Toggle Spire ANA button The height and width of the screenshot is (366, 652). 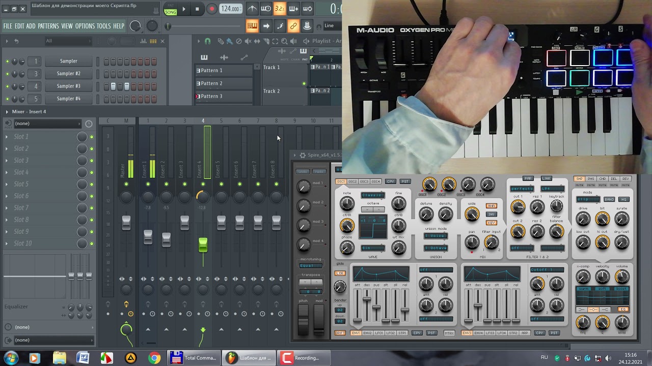click(x=492, y=206)
